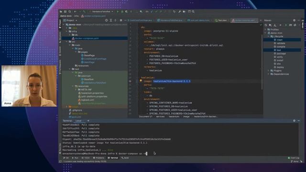Click the Open file icon in toolbar
306x172 pixels.
(x=61, y=11)
